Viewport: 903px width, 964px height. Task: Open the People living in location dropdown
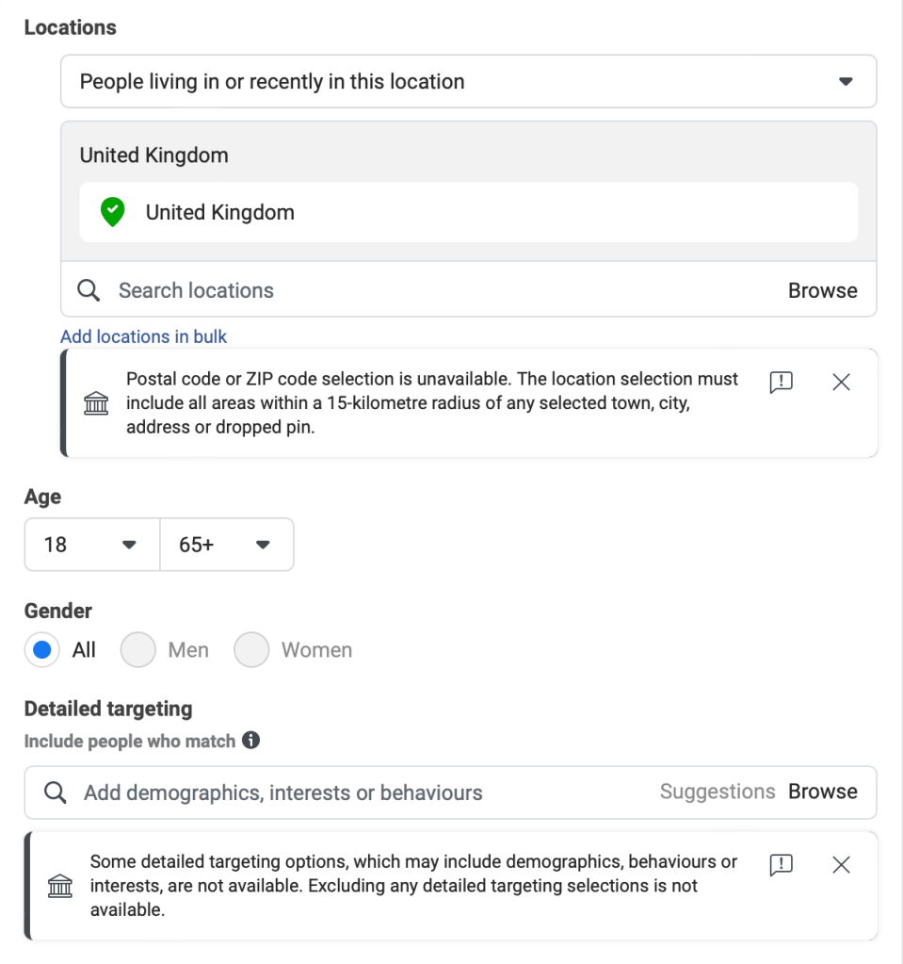coord(468,82)
